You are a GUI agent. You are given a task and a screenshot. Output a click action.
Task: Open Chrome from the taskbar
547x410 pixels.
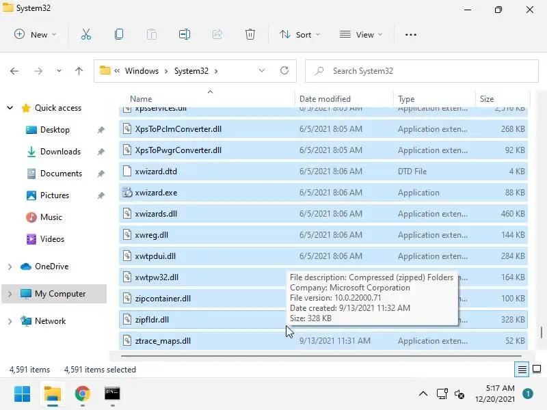(82, 394)
